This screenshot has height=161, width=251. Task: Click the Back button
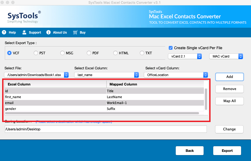tap(190, 151)
